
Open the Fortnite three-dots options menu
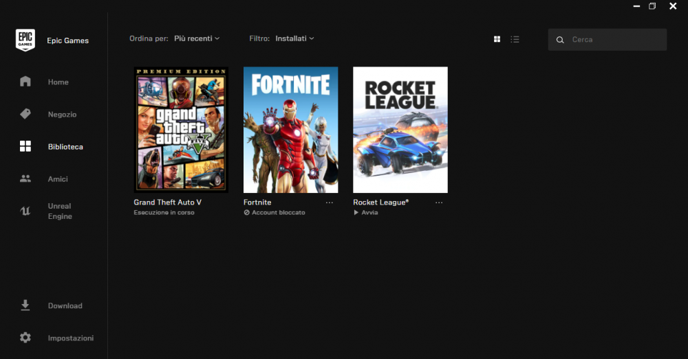pos(330,202)
